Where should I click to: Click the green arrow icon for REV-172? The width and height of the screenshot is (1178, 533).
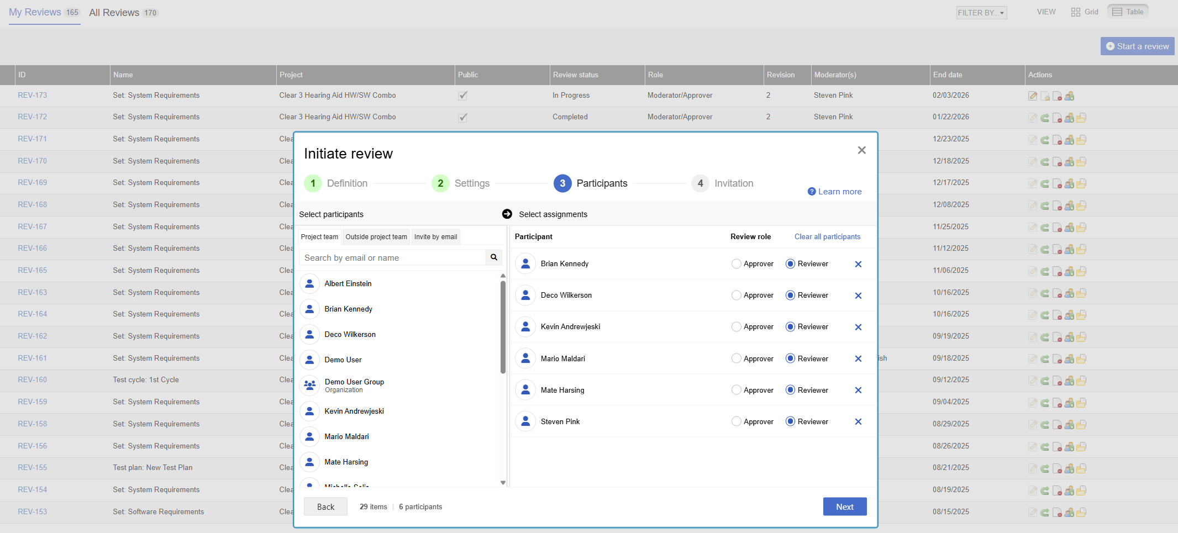pos(1045,118)
